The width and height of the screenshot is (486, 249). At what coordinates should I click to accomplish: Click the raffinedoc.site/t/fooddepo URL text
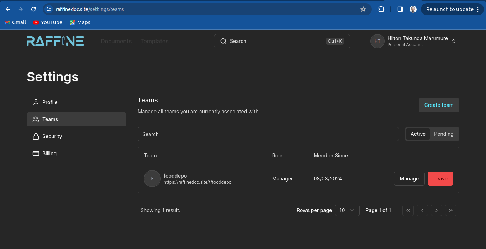pos(197,182)
